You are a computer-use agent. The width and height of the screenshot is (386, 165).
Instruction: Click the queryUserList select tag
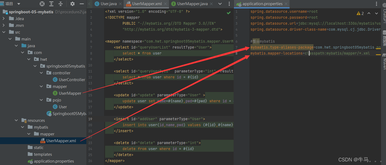[162, 47]
